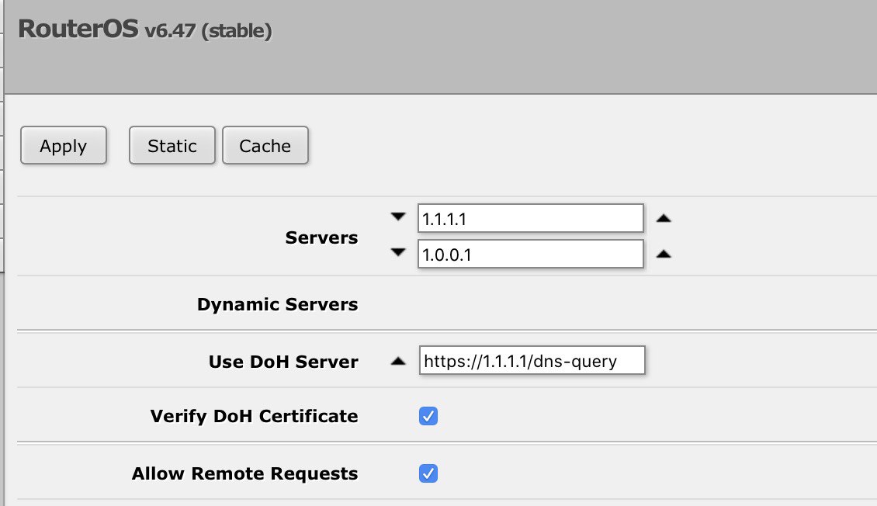
Task: Click the Apply button
Action: 63,145
